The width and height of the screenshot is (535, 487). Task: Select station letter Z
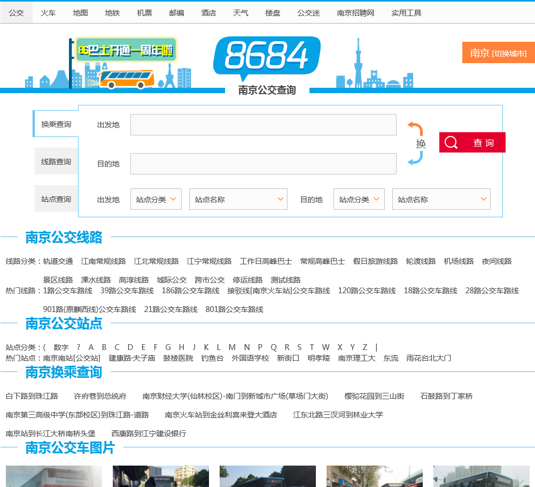tap(365, 347)
